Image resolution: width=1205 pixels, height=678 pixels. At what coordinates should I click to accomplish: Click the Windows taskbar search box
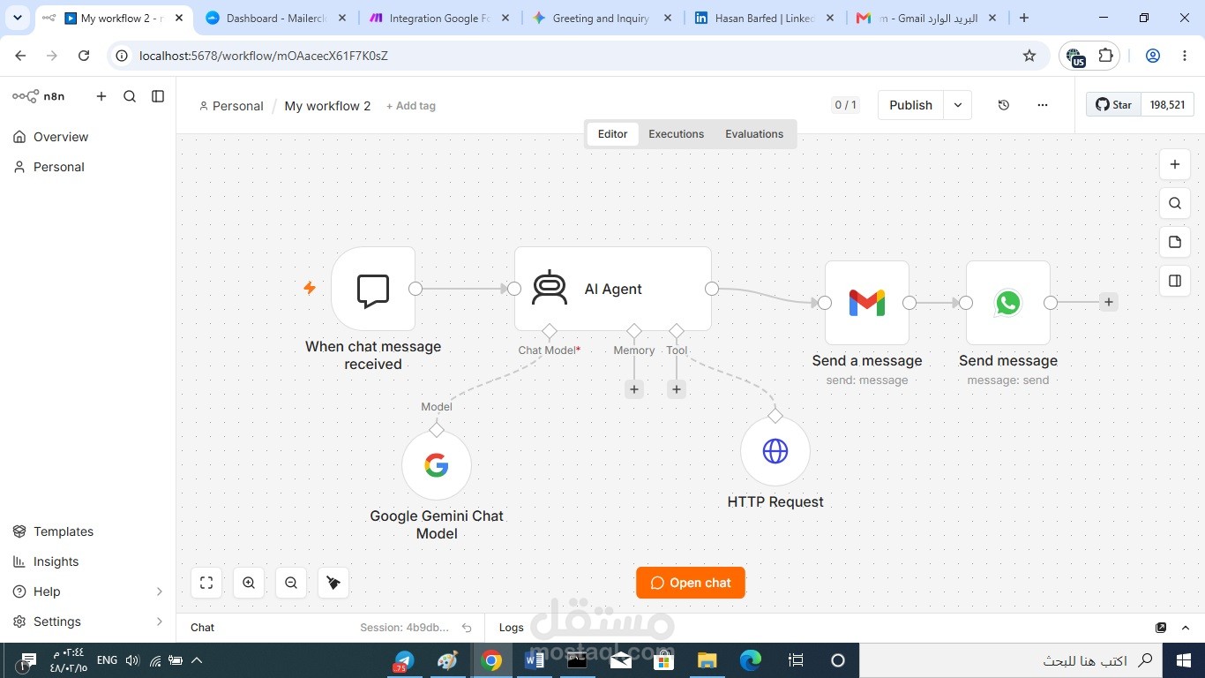click(x=1011, y=660)
